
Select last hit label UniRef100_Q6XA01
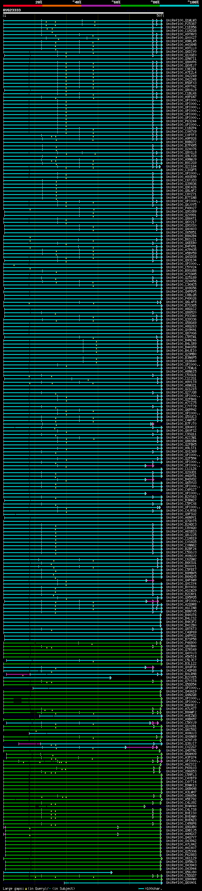[181, 882]
